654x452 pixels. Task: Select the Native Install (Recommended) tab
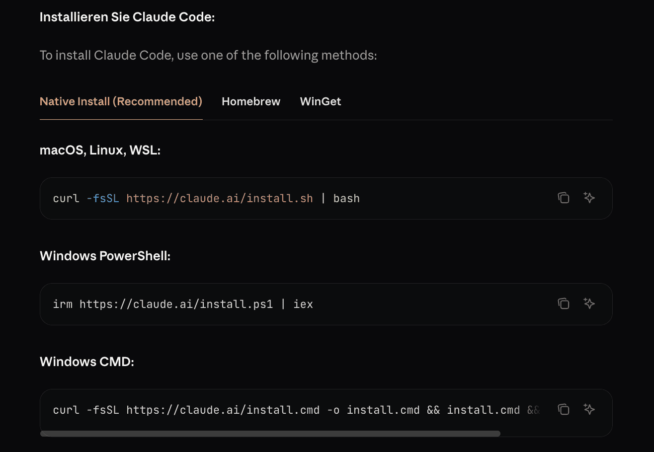pos(121,101)
